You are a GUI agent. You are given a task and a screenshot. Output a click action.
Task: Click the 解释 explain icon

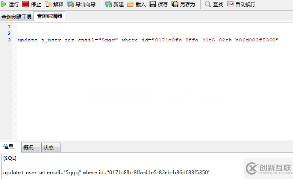[48, 4]
